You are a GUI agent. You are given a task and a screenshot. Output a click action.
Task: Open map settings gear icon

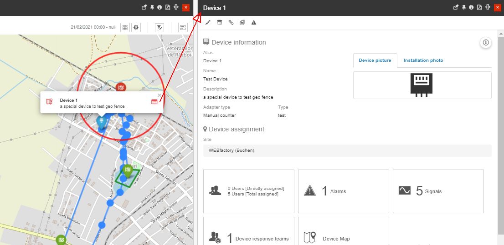pos(136,28)
